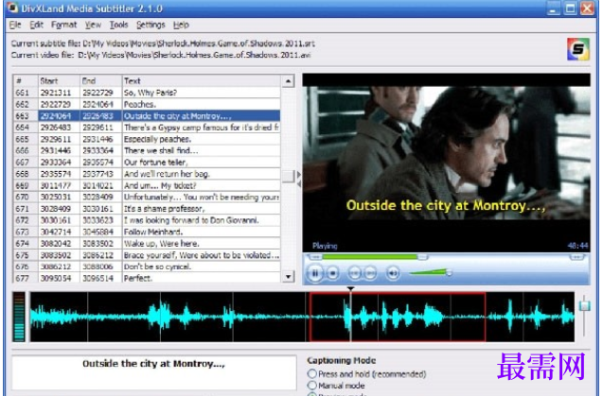The height and width of the screenshot is (396, 603).
Task: Click the video seek bar thumb
Action: coord(422,256)
